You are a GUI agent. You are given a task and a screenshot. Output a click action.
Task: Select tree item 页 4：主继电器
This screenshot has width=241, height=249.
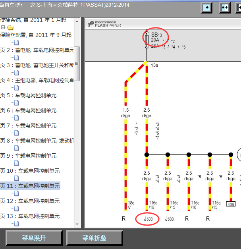pos(37,80)
